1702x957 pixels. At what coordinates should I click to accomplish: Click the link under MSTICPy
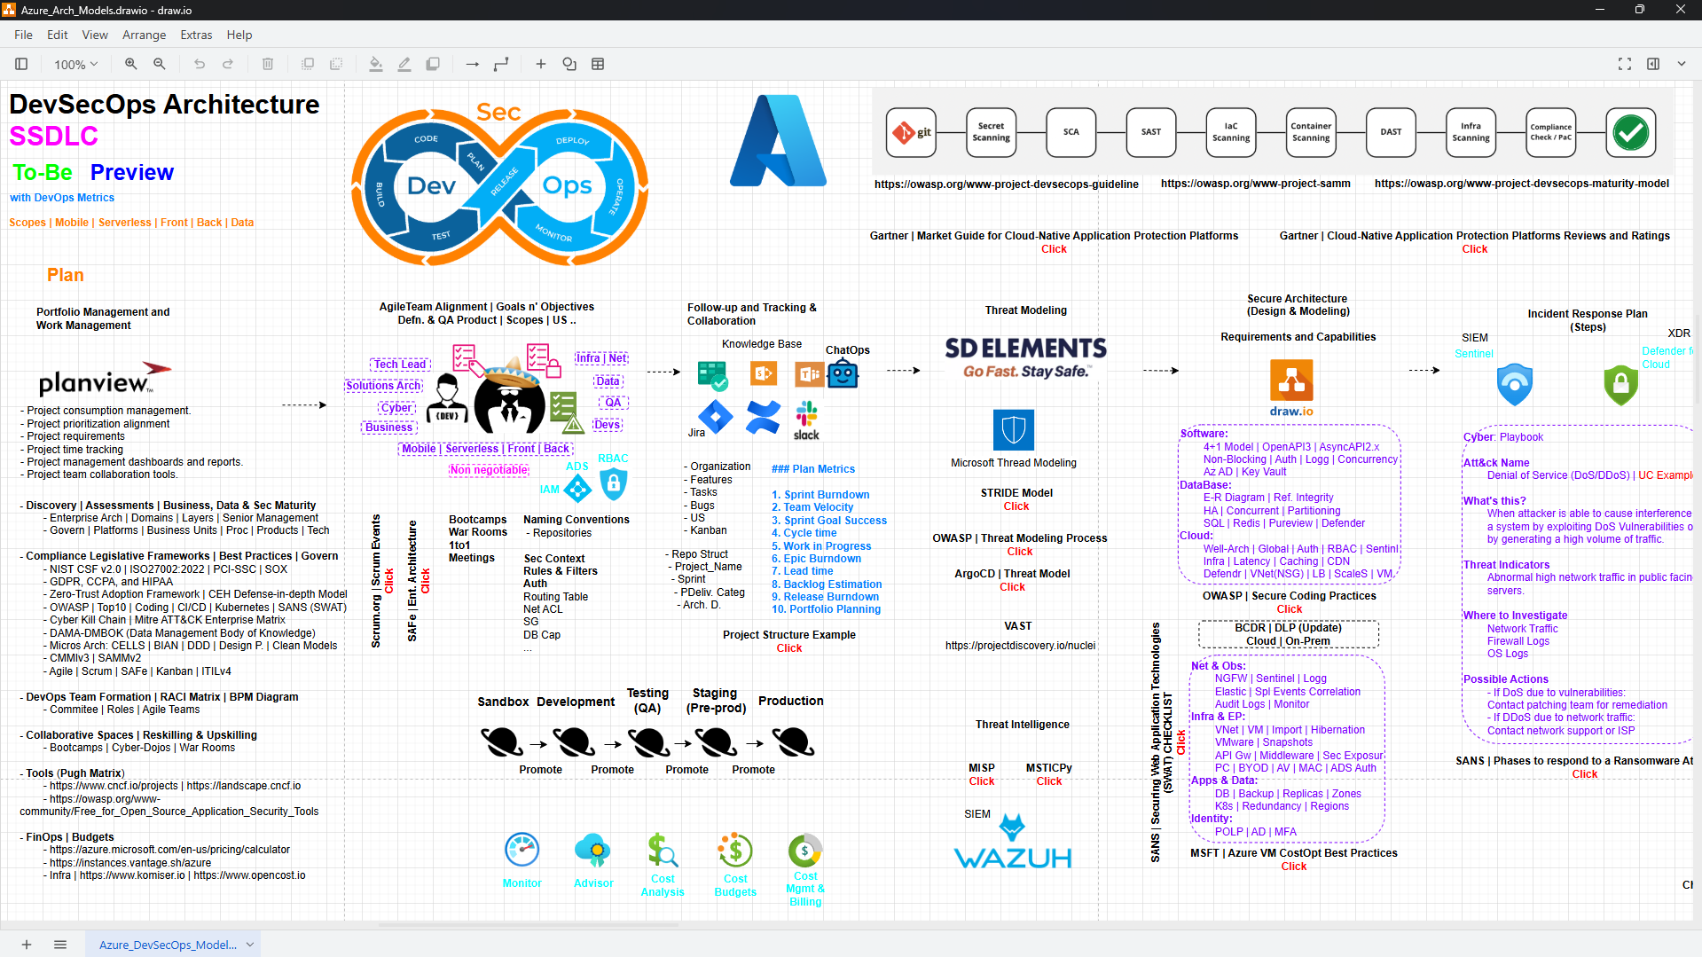pyautogui.click(x=1049, y=781)
